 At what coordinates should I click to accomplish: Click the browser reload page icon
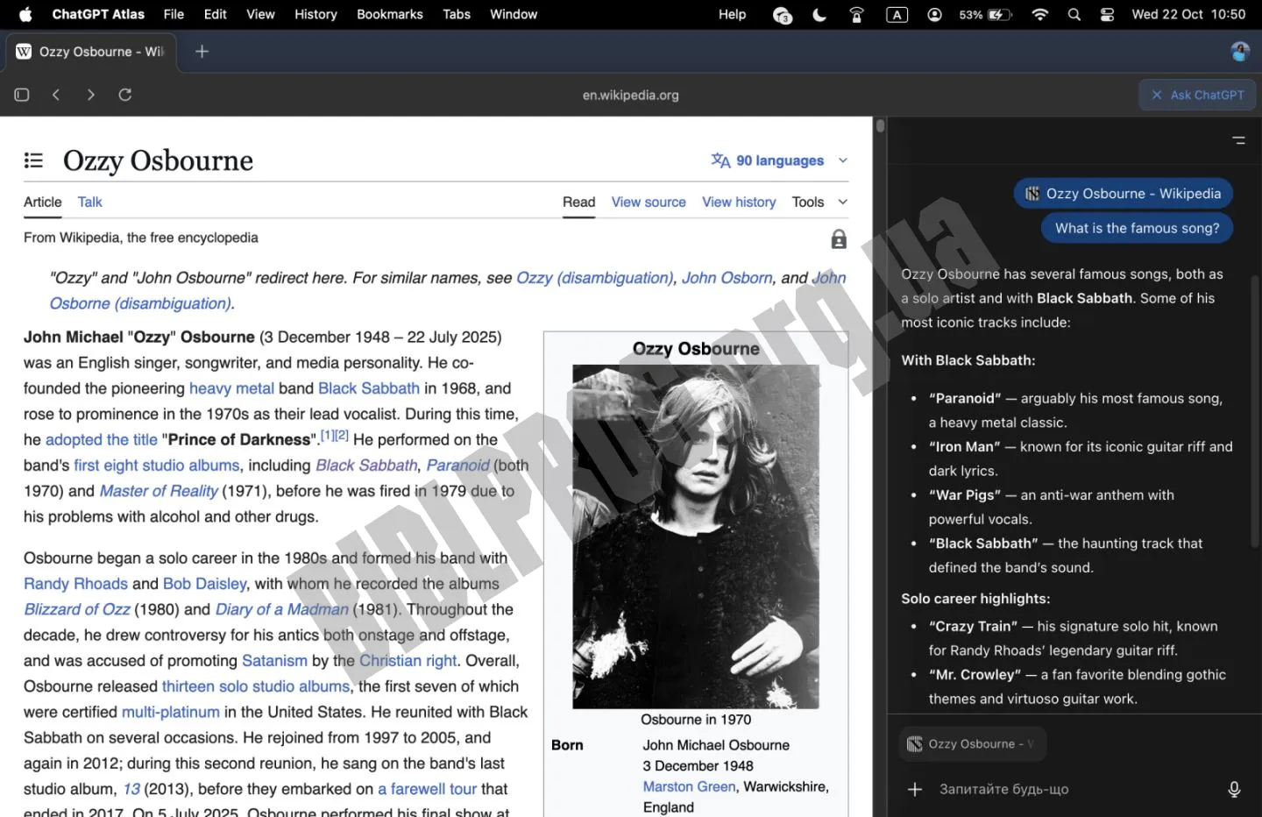click(x=125, y=95)
